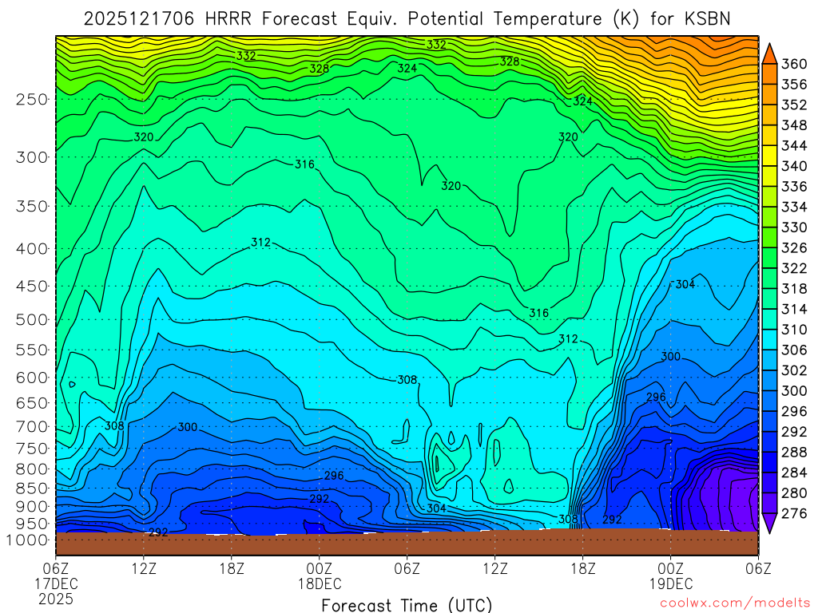Click the 18Z time label on 18DEC
818x613 pixels.
tap(582, 568)
